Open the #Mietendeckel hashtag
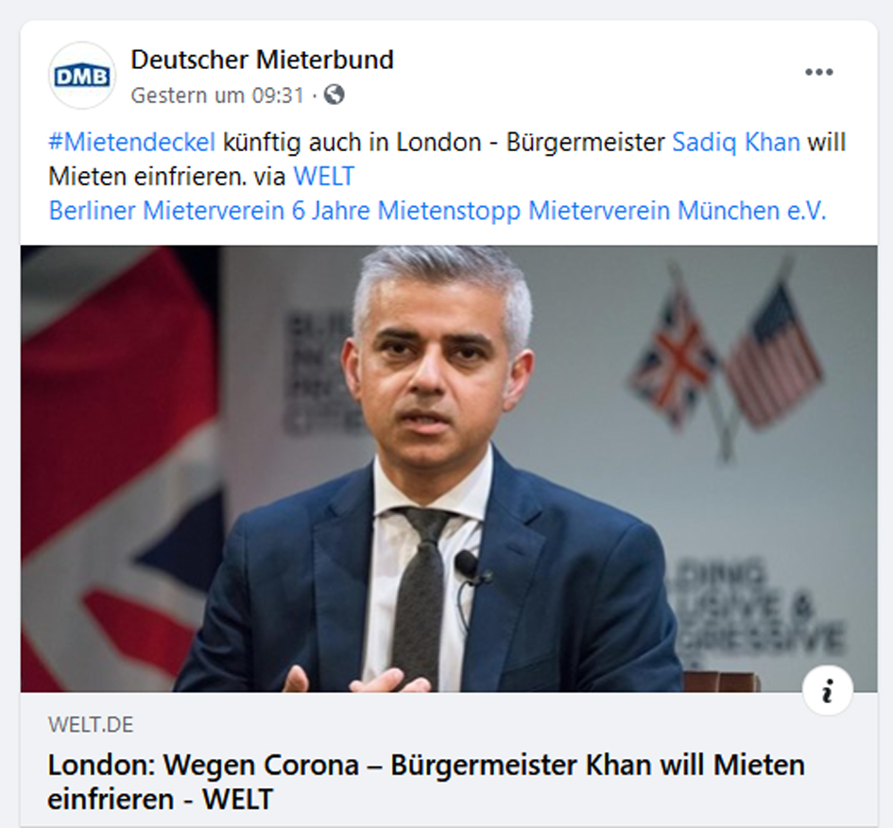 click(x=132, y=143)
